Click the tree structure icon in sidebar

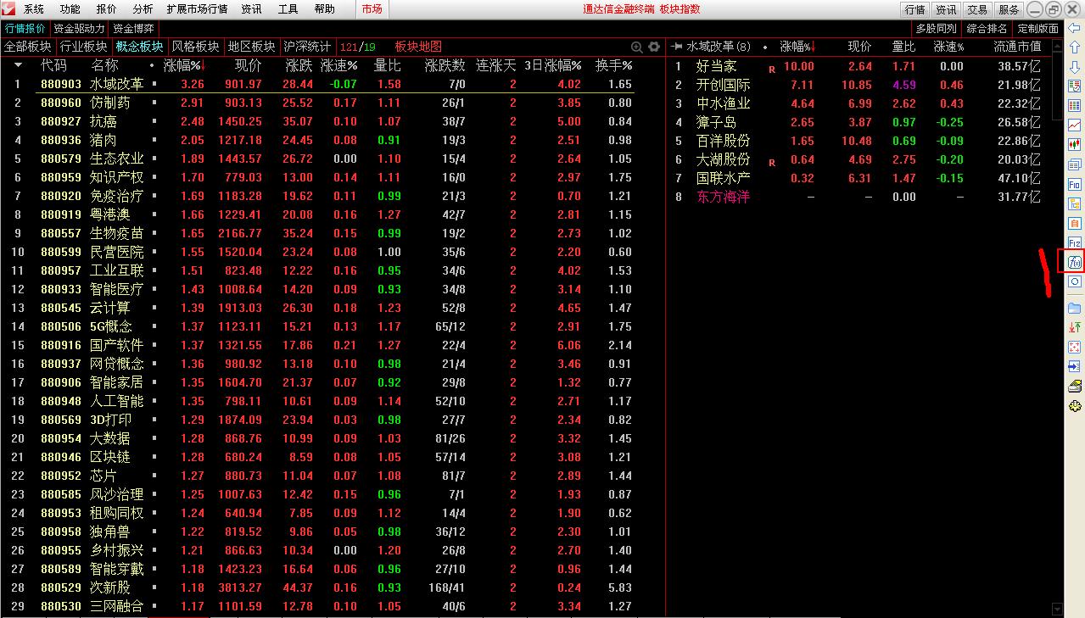click(x=1074, y=203)
